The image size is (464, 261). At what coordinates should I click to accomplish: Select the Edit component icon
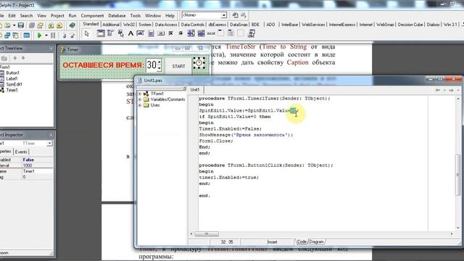coord(141,33)
